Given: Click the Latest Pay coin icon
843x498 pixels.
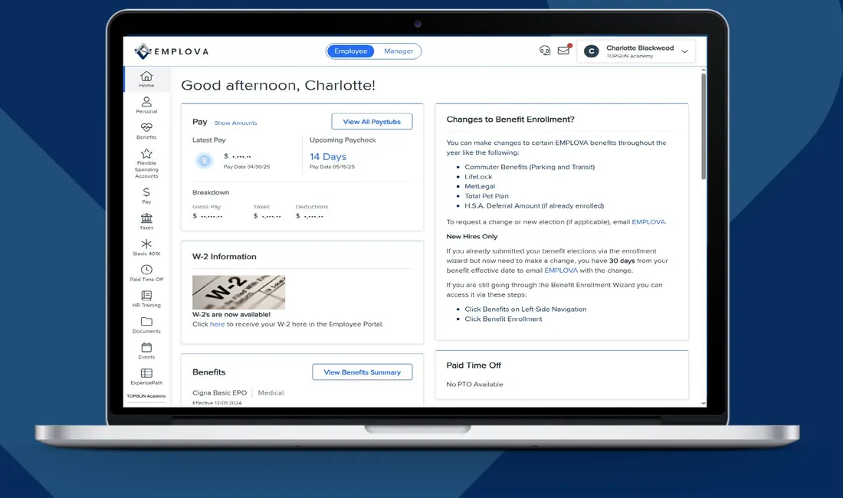Looking at the screenshot, I should (205, 160).
